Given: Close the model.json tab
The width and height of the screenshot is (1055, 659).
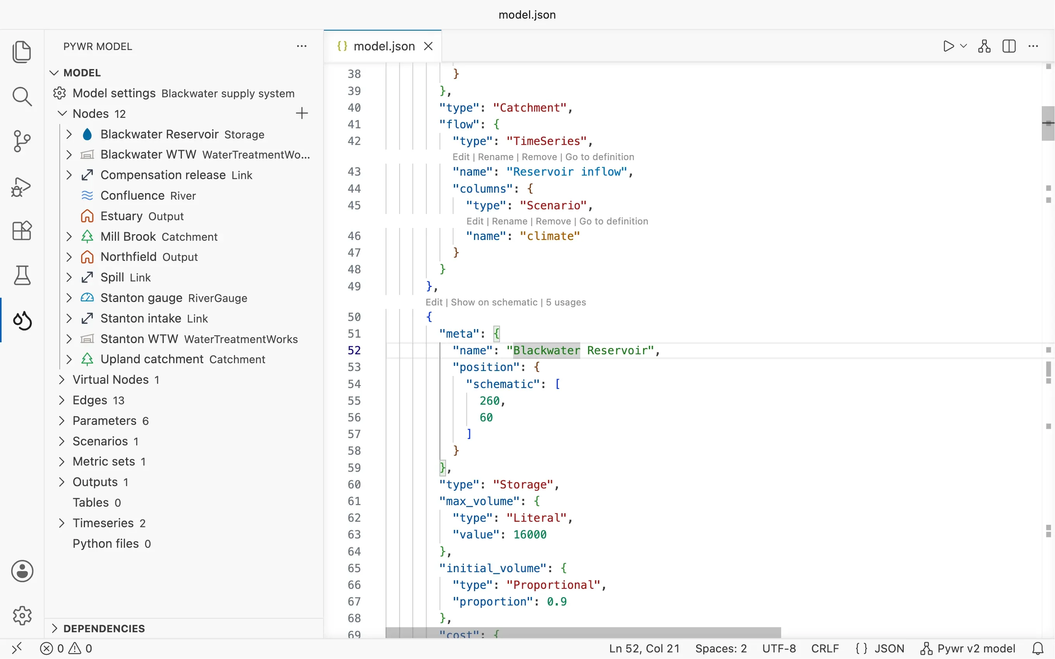Looking at the screenshot, I should tap(429, 46).
